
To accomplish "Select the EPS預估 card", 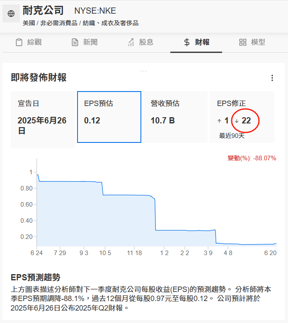I will pyautogui.click(x=109, y=117).
